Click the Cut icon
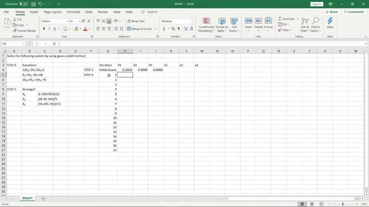 click(17, 19)
